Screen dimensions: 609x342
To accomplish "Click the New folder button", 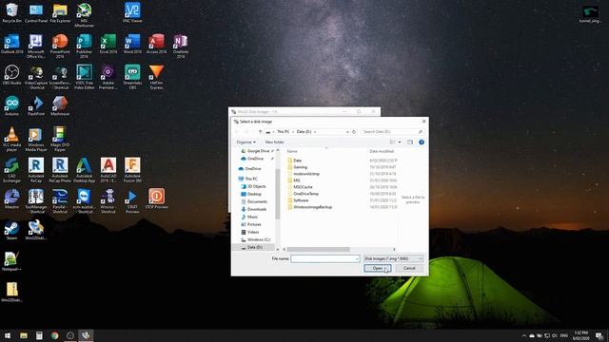I will point(274,142).
